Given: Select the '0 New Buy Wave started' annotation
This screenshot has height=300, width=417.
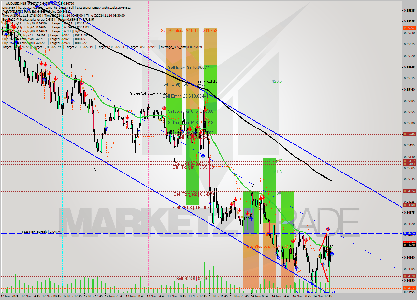Looking at the screenshot, I should (x=315, y=293).
